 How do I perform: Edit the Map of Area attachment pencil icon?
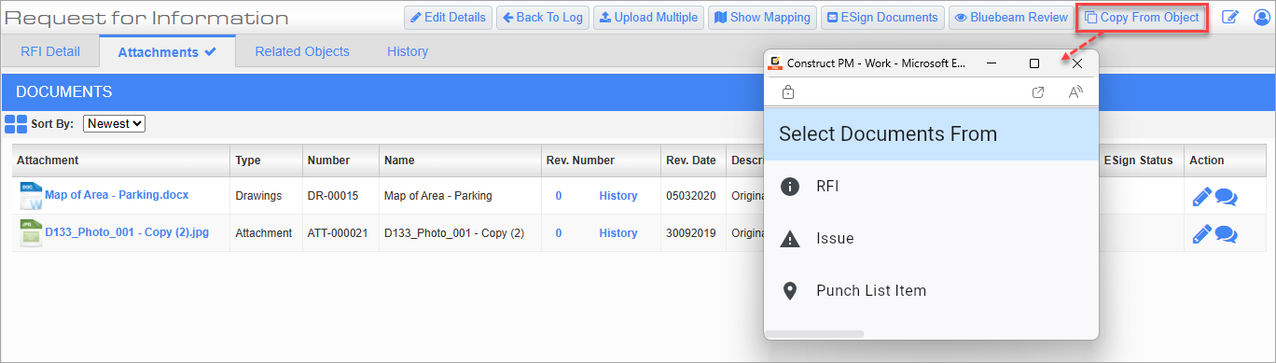(x=1202, y=197)
